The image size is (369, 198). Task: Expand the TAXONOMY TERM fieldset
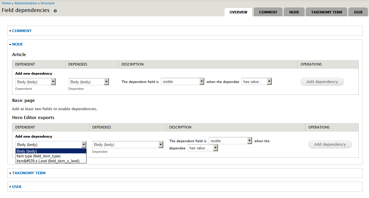(29, 173)
